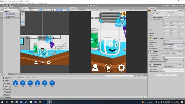
Task: Switch to the Asset Store tab
Action: tap(33, 8)
